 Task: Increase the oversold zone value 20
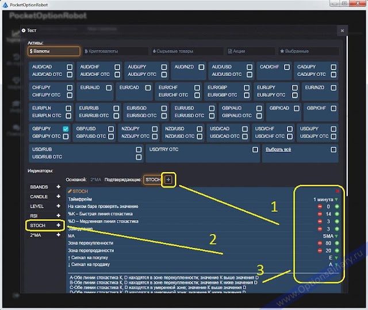coord(337,251)
